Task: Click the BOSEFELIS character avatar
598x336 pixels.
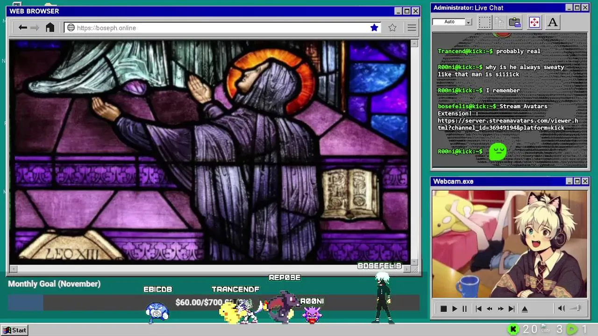Action: pos(383,299)
